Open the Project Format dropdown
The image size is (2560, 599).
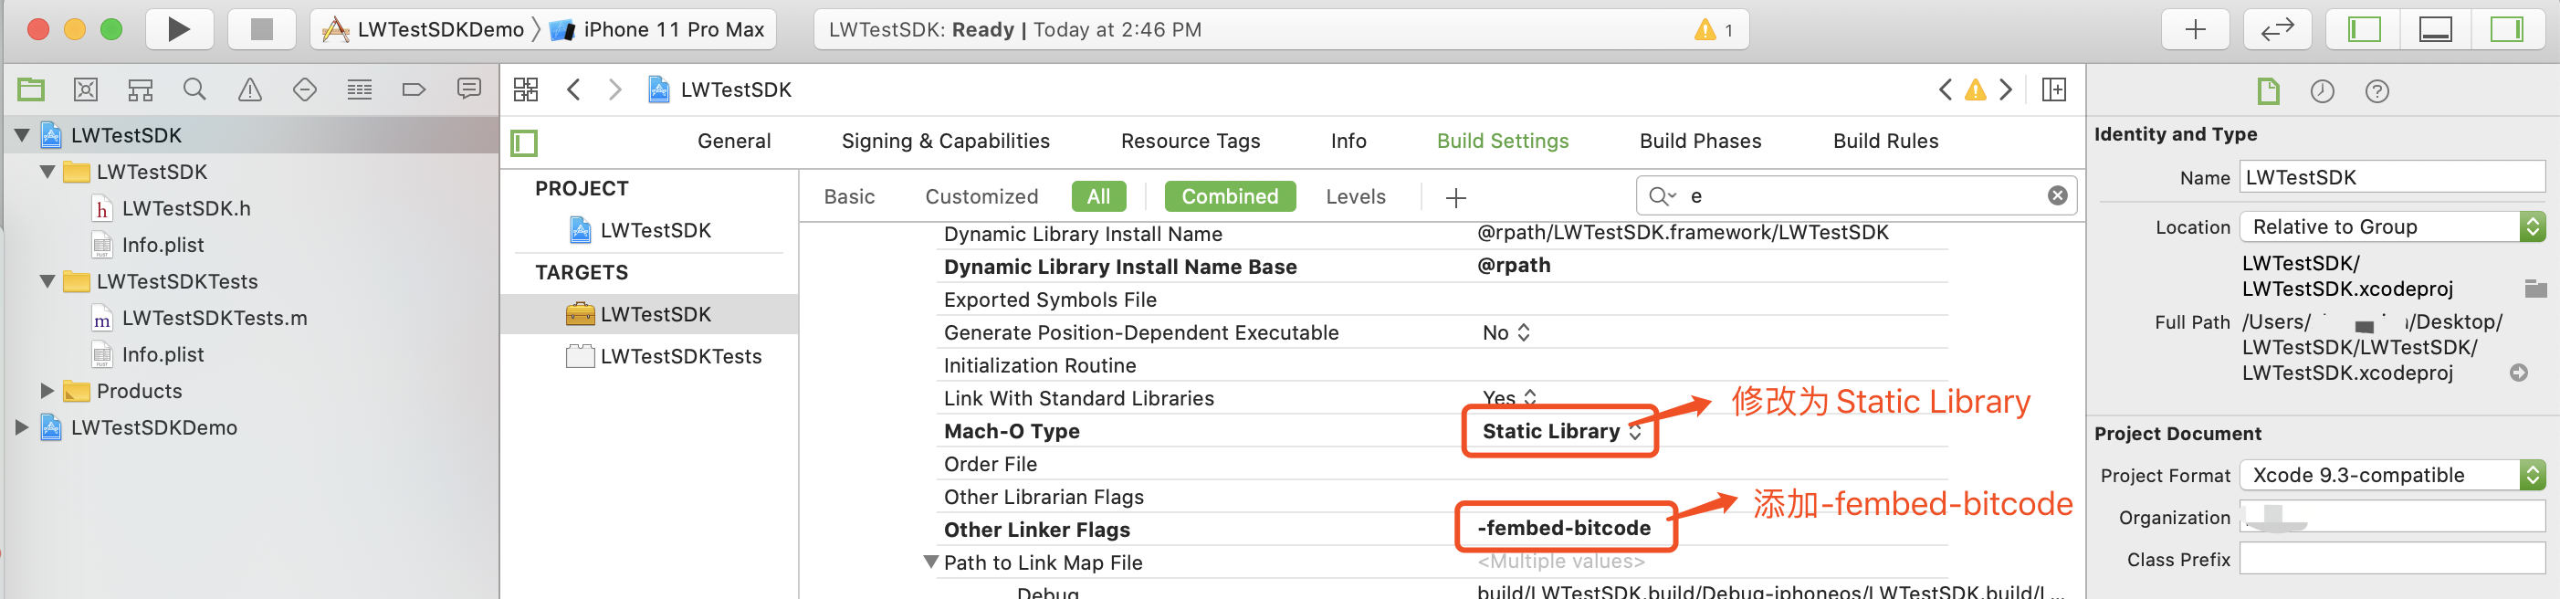click(2391, 476)
